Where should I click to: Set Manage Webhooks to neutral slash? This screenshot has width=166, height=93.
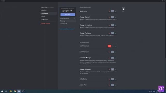(112, 33)
